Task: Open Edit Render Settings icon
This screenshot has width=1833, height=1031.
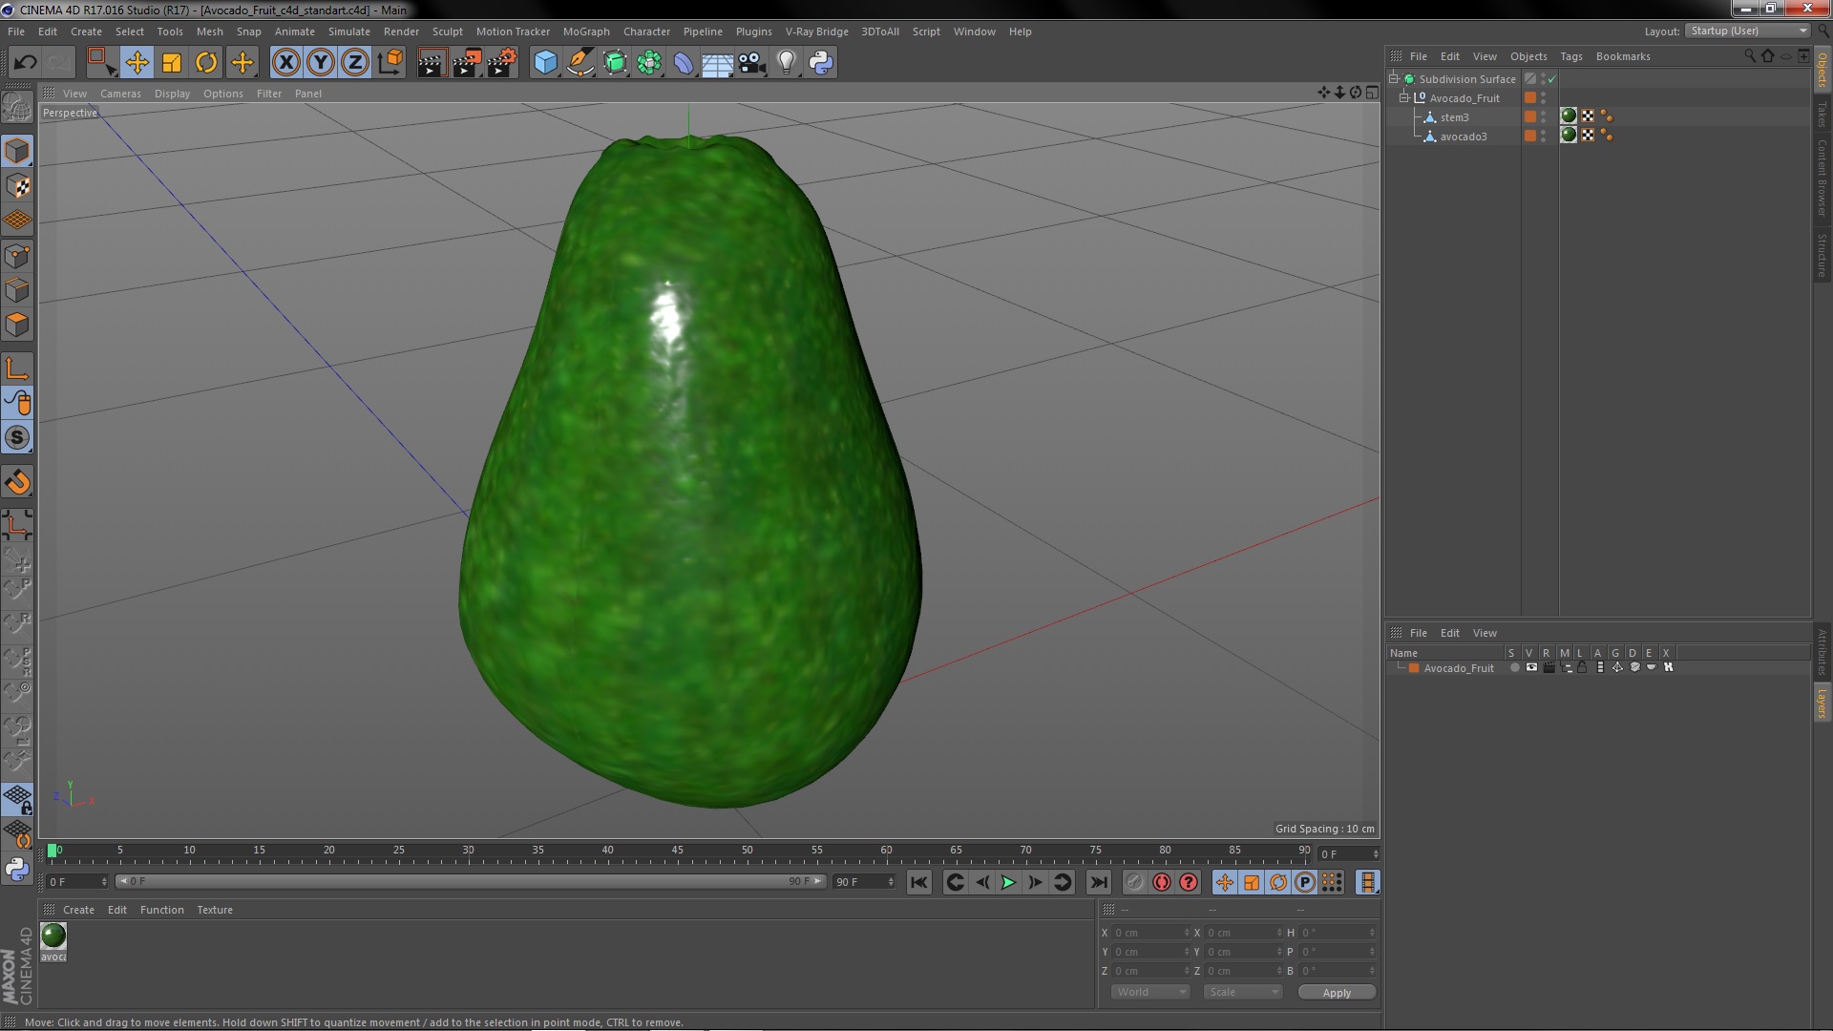Action: [x=502, y=63]
